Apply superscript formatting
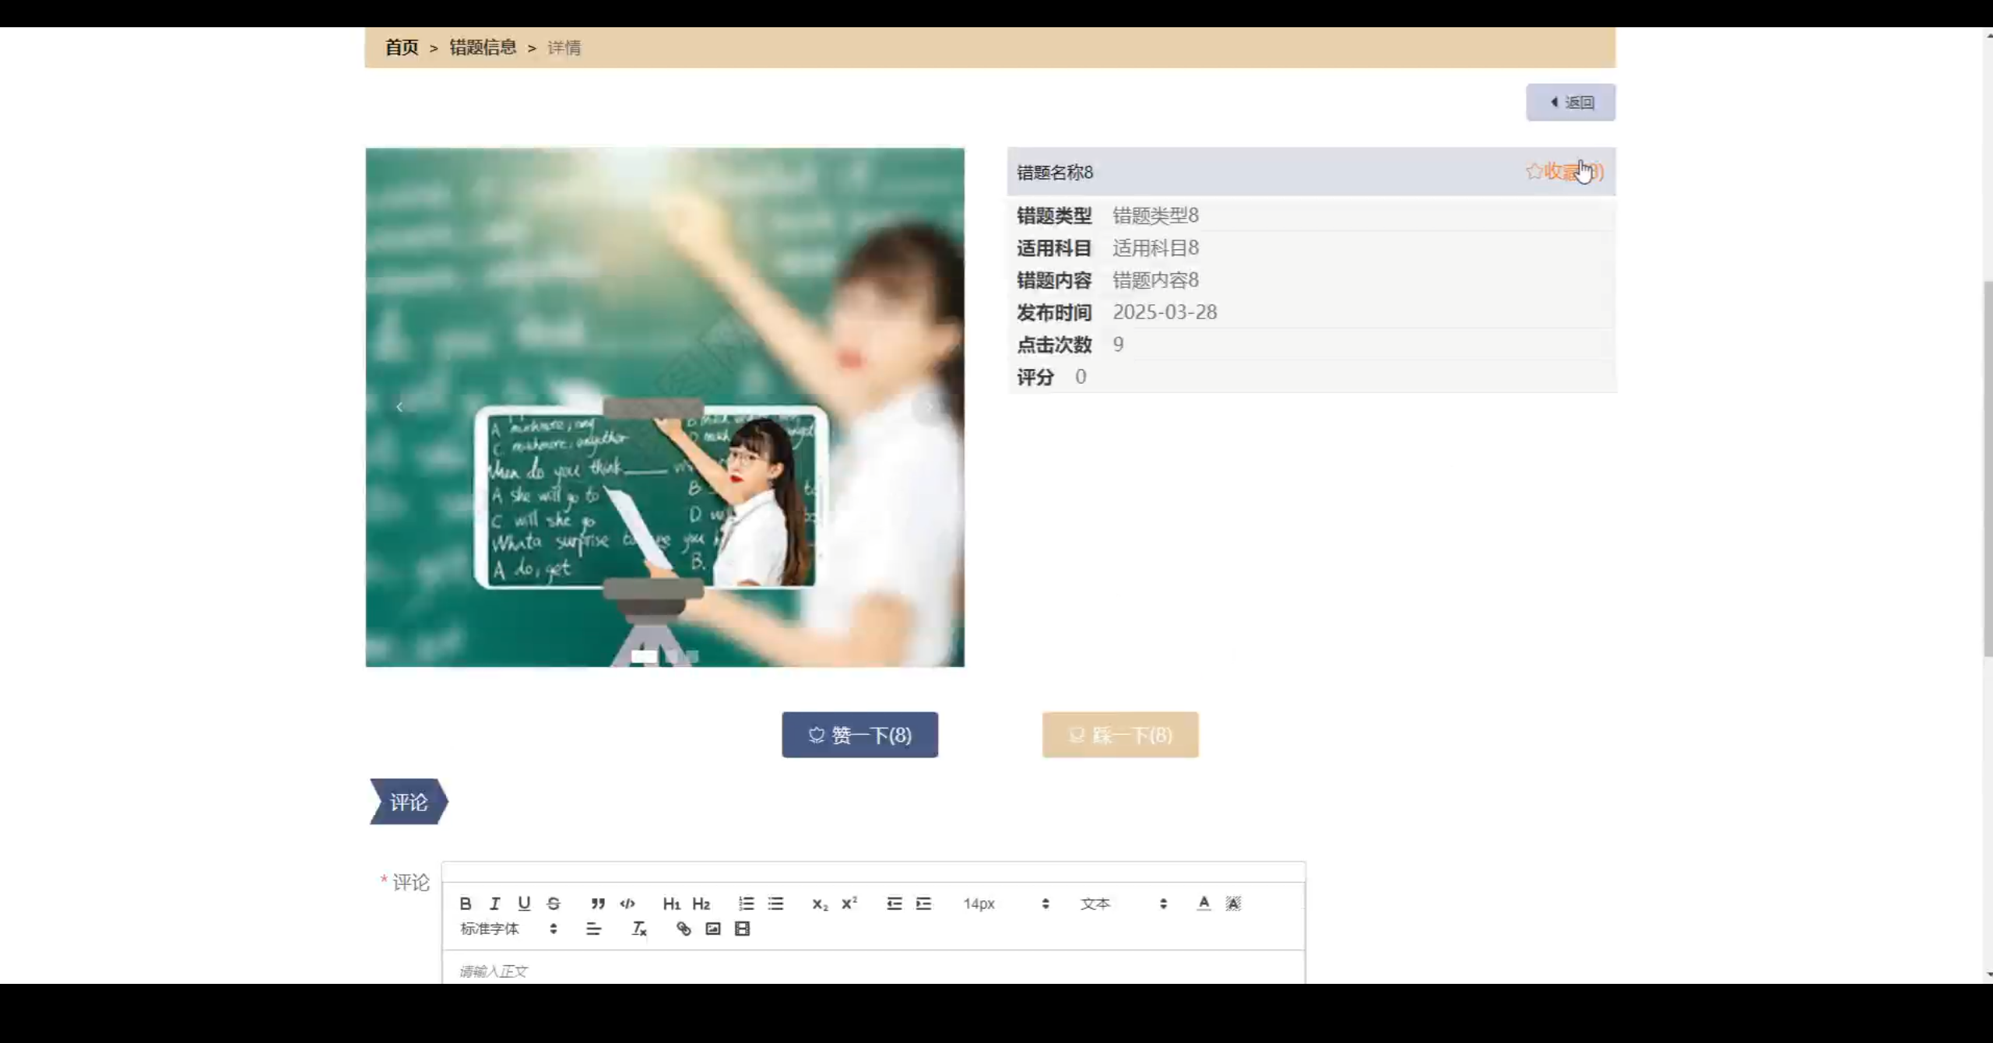 click(849, 904)
